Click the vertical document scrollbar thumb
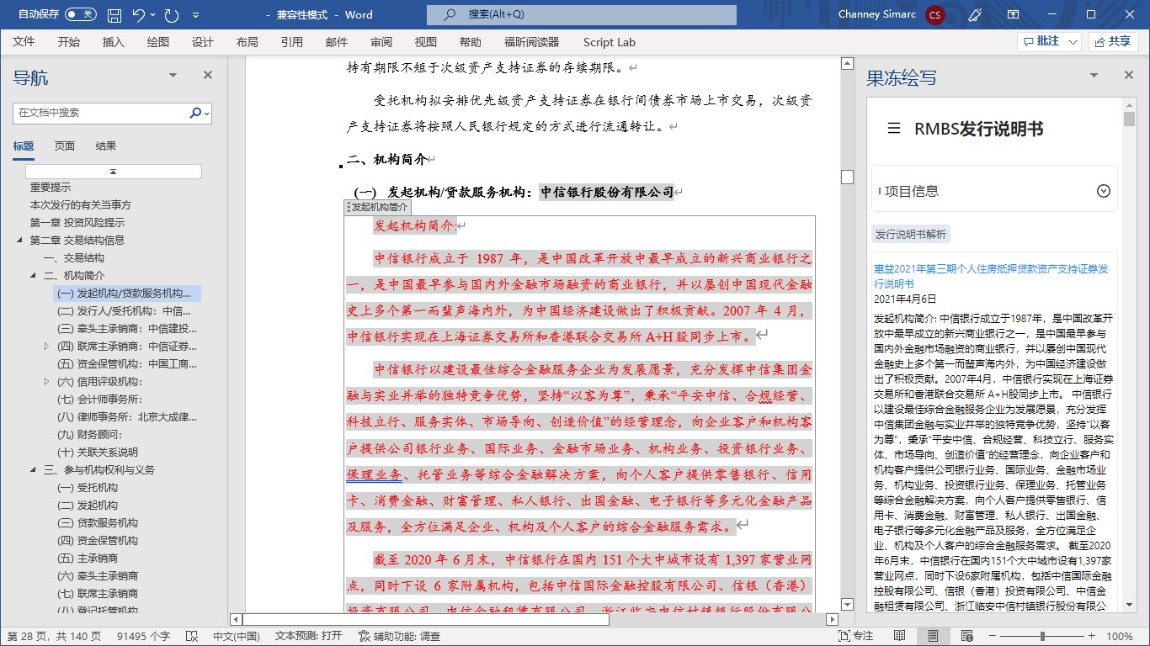Screen dimensions: 1150x646 coord(848,177)
